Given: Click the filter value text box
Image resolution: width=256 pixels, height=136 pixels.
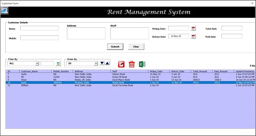Looking at the screenshot, I should 47,64.
